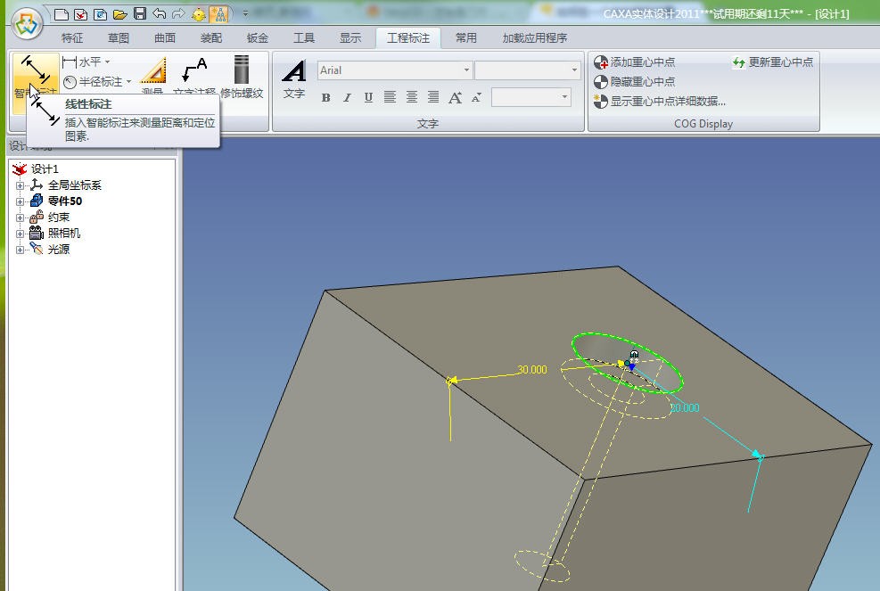
Task: Switch to the 草图 ribbon tab
Action: click(x=119, y=38)
